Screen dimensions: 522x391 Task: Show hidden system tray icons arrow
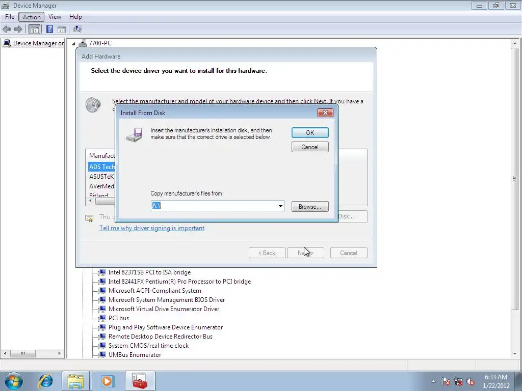tap(433, 381)
